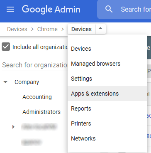Focus Search for organizational units field
The image size is (151, 153).
tap(35, 65)
